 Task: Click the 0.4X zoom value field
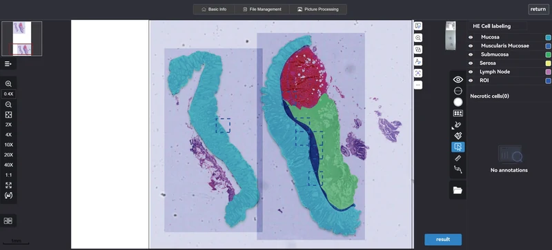point(8,94)
